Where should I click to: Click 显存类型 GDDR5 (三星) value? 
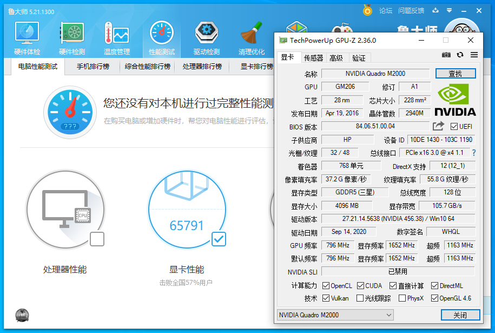(x=355, y=192)
